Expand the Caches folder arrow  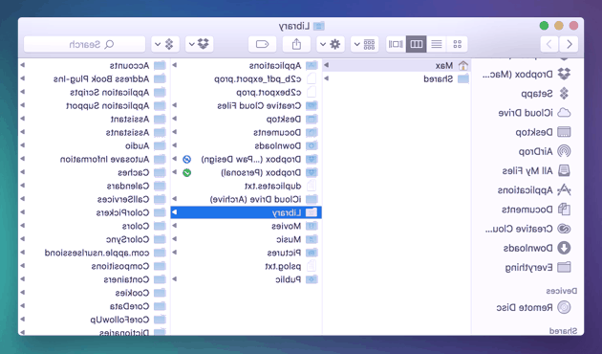pyautogui.click(x=22, y=172)
